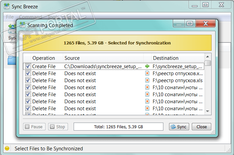
Task: Click the Sync button with arrows icon
Action: point(179,127)
